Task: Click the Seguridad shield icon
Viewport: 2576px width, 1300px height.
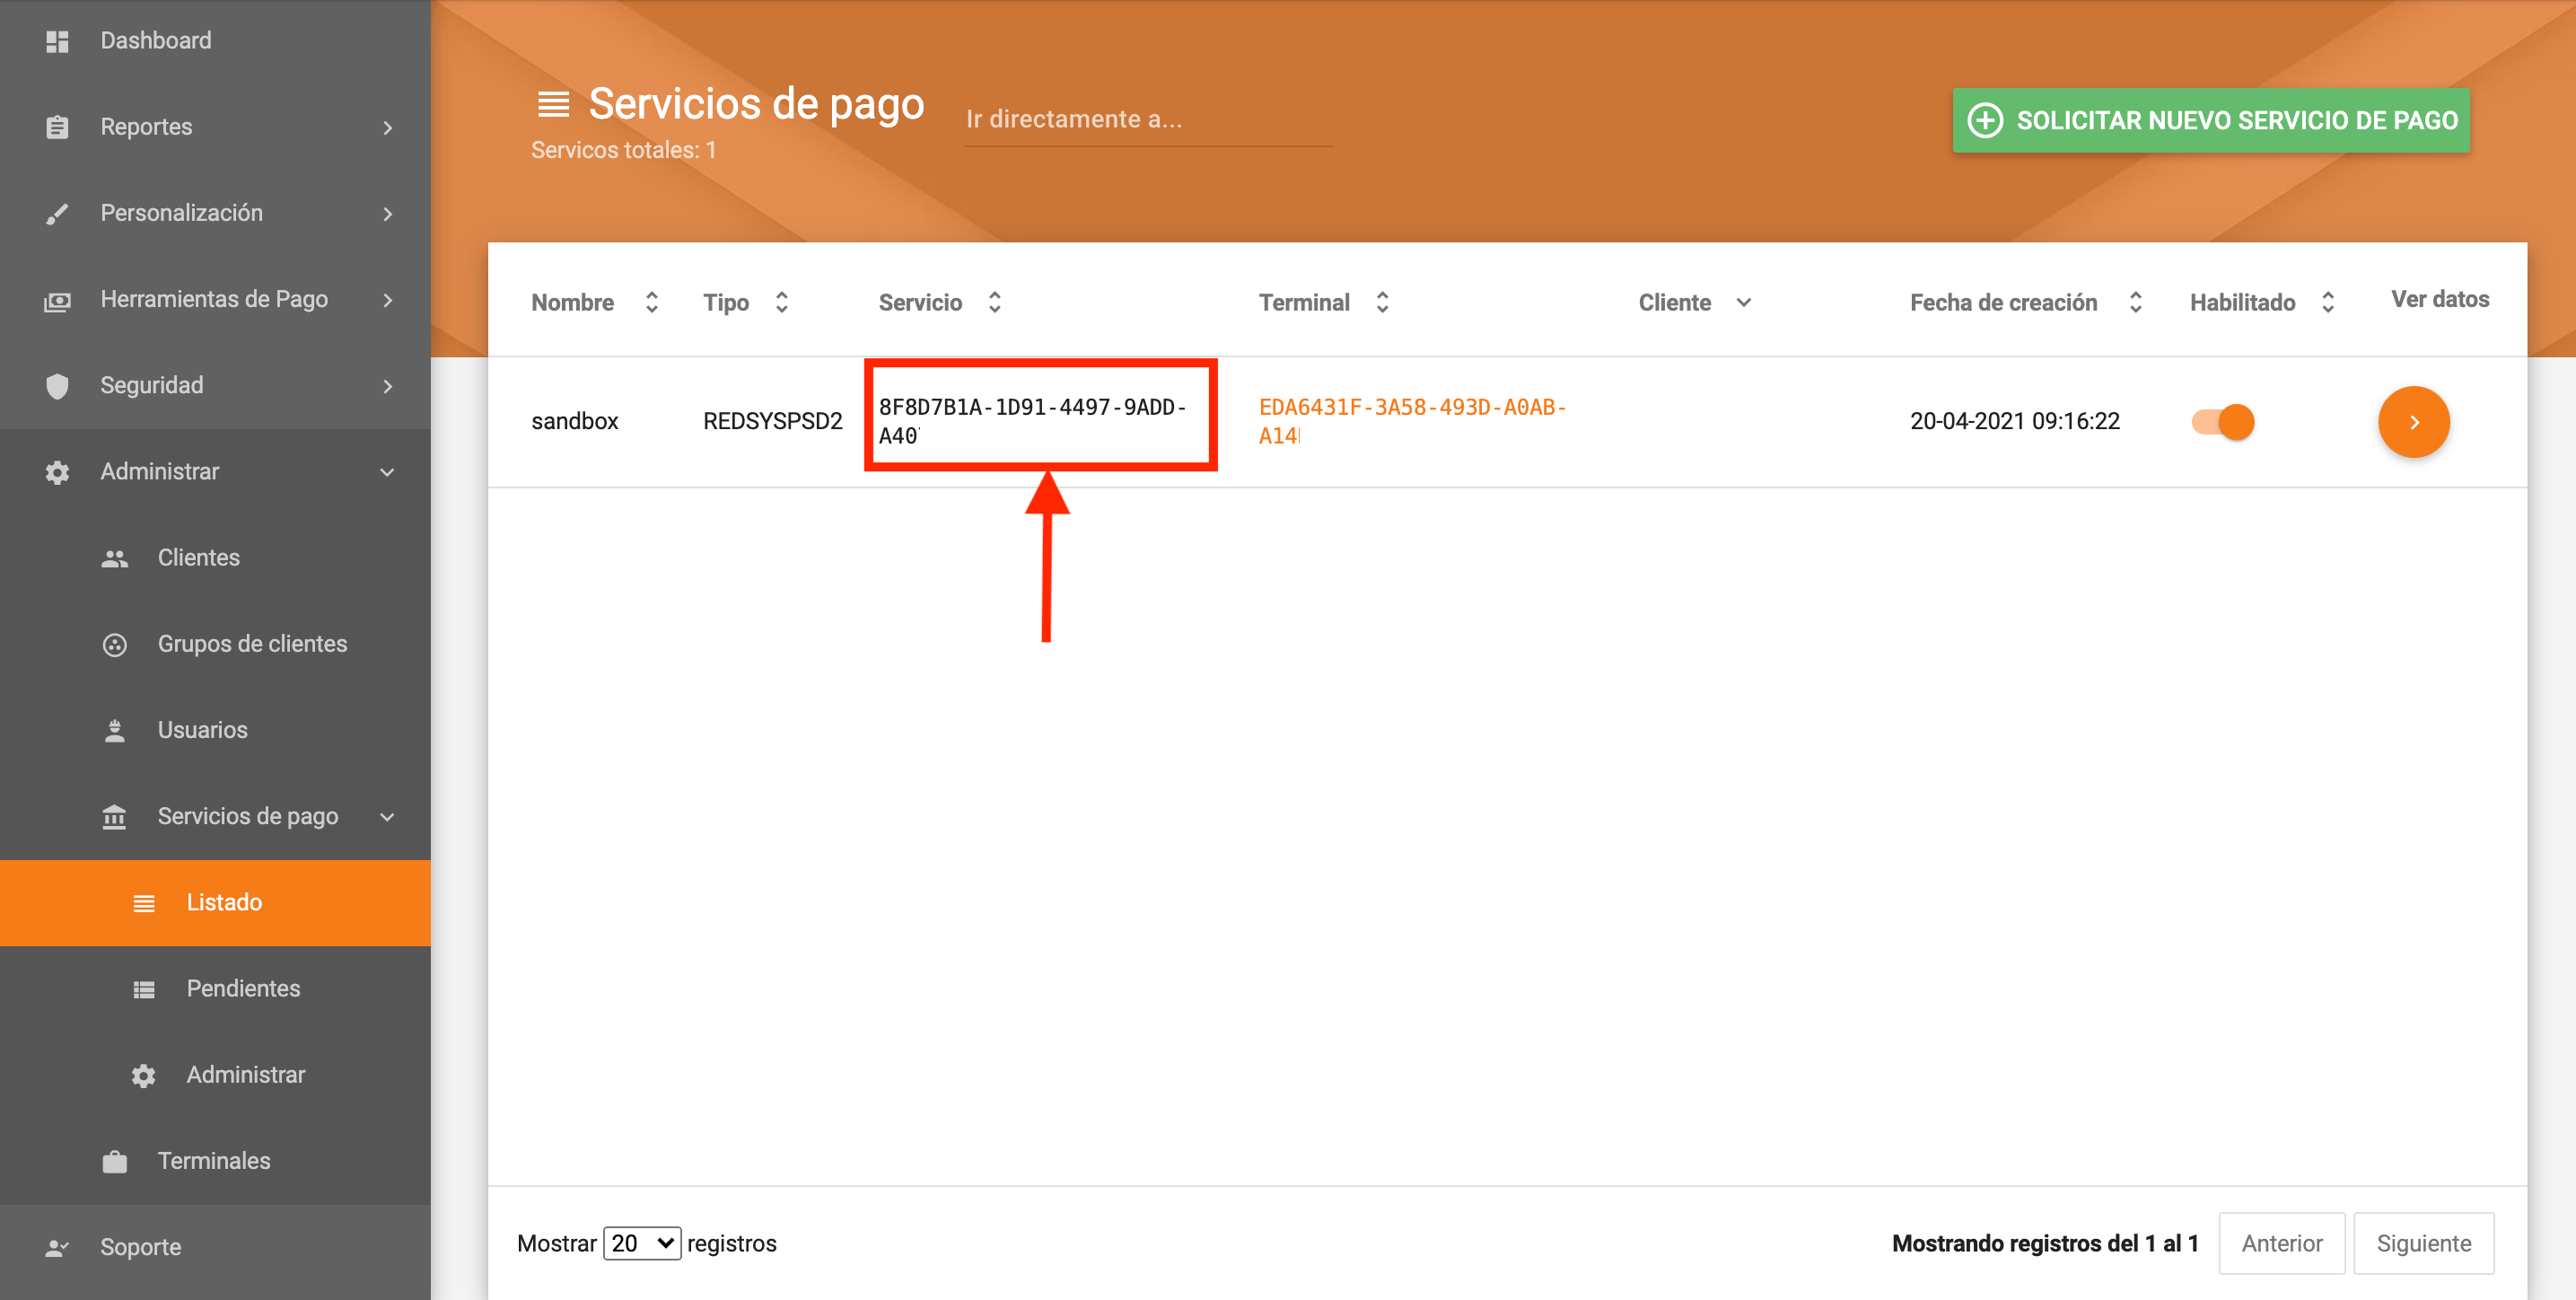Action: tap(57, 386)
